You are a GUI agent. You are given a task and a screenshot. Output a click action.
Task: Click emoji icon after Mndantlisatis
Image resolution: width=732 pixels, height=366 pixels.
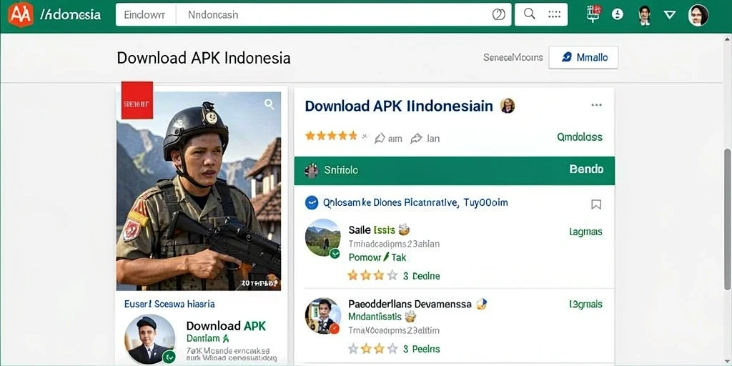410,317
